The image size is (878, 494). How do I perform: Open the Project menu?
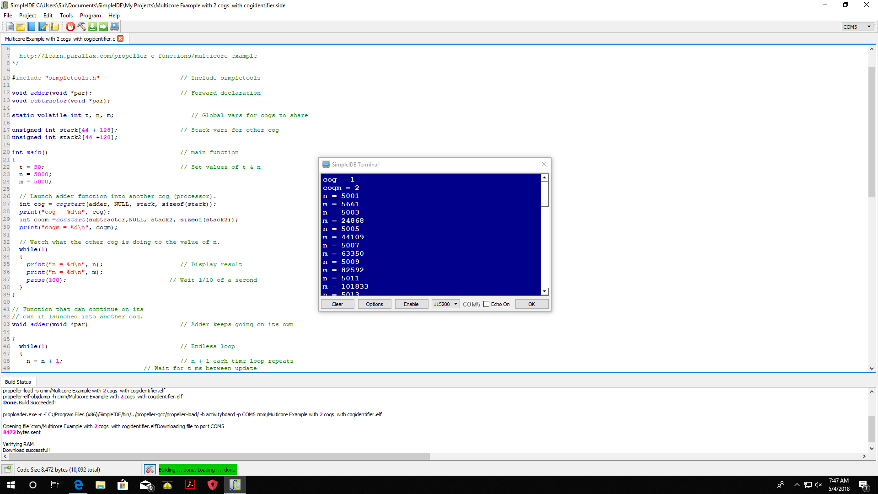(27, 15)
